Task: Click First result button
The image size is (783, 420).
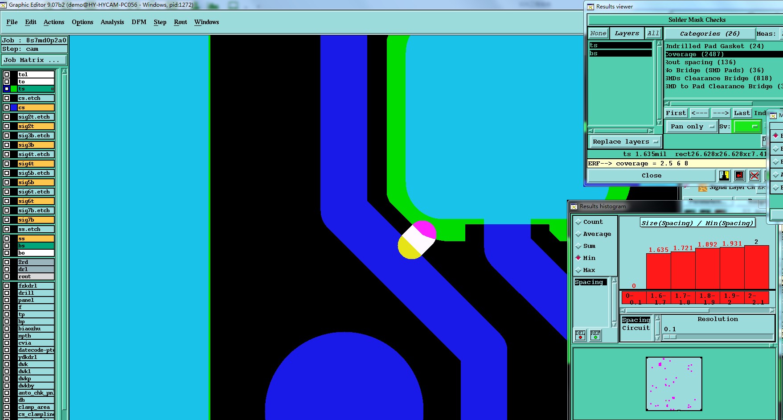Action: point(676,113)
